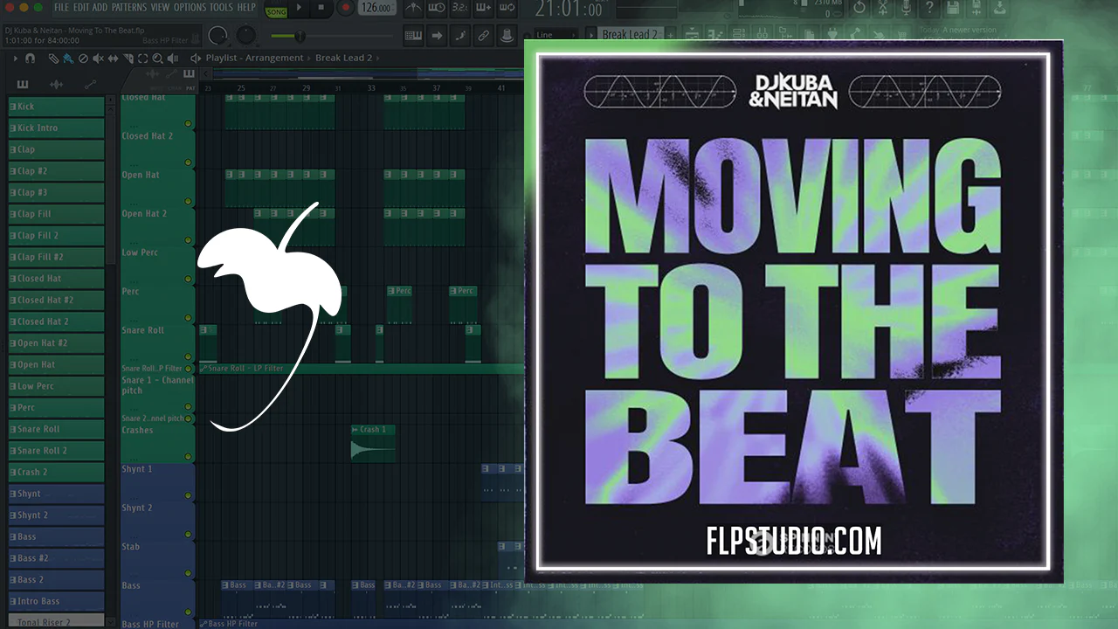Click the stop button
This screenshot has width=1118, height=629.
tap(322, 9)
